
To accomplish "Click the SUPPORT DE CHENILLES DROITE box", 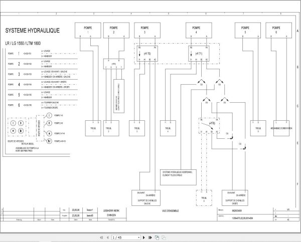I will coord(235,198).
